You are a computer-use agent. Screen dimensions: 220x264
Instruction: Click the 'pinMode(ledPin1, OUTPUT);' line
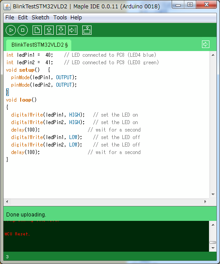(44, 77)
